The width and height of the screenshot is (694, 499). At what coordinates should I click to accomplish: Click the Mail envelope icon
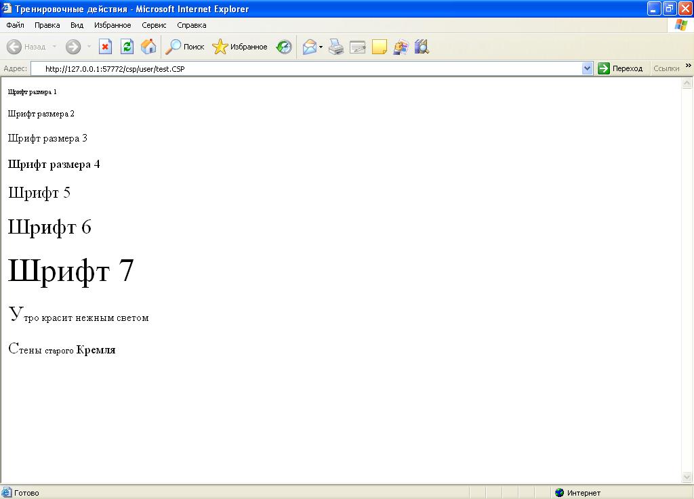309,47
